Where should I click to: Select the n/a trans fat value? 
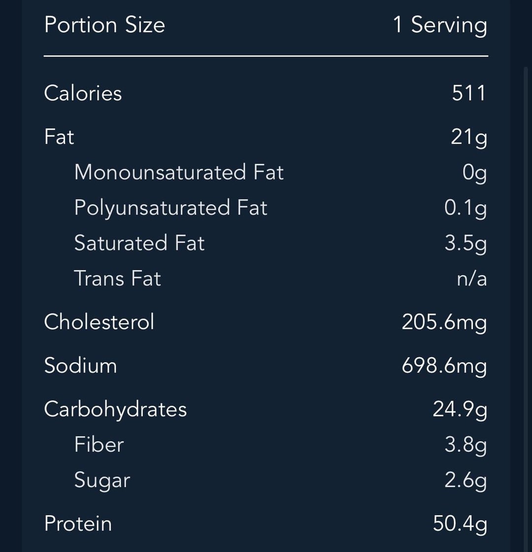click(471, 279)
